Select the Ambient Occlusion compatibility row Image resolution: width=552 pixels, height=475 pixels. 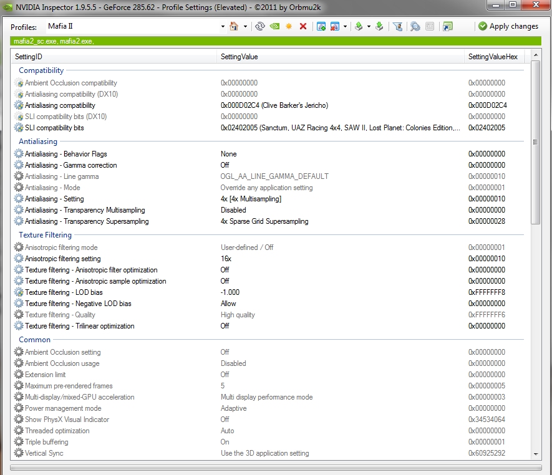click(270, 83)
